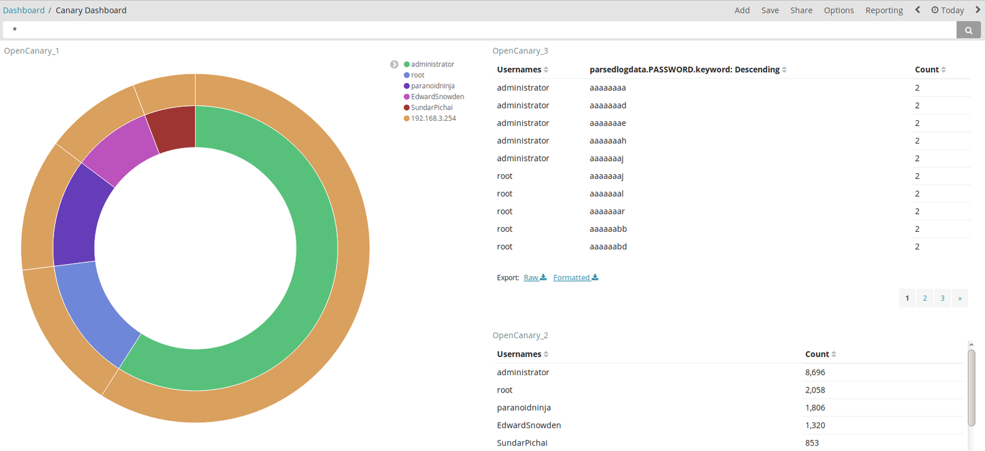Click pagination page 1
This screenshot has height=451, width=985.
point(907,298)
